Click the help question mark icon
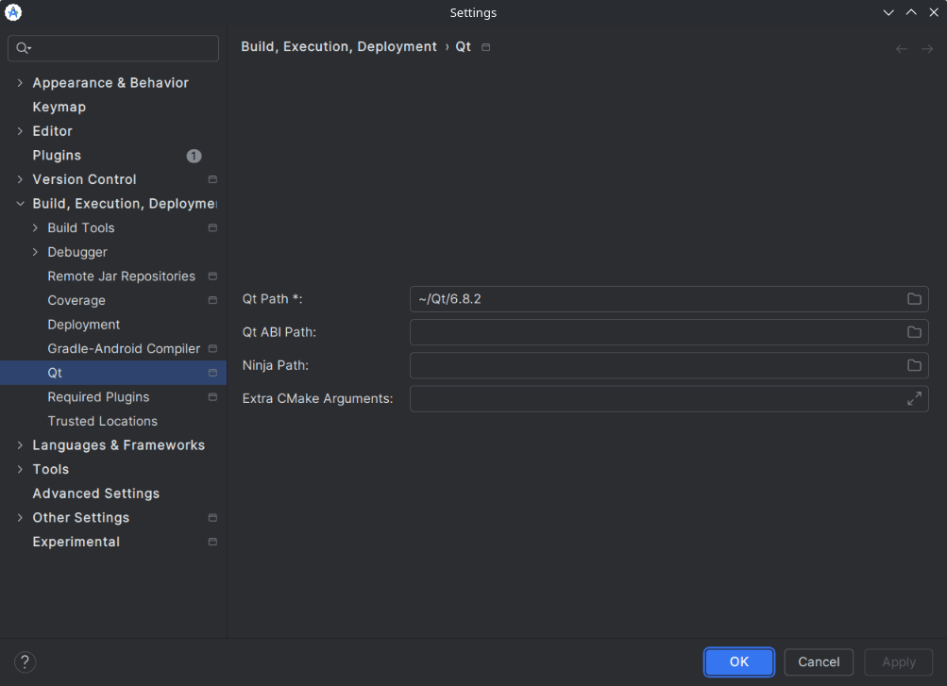This screenshot has width=947, height=686. coord(25,661)
